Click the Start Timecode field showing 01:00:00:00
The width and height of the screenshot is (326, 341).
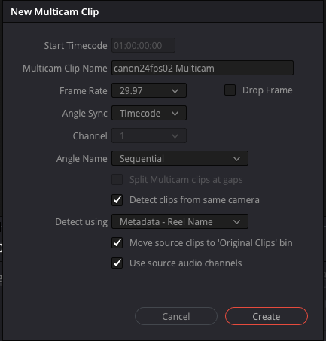pyautogui.click(x=143, y=45)
